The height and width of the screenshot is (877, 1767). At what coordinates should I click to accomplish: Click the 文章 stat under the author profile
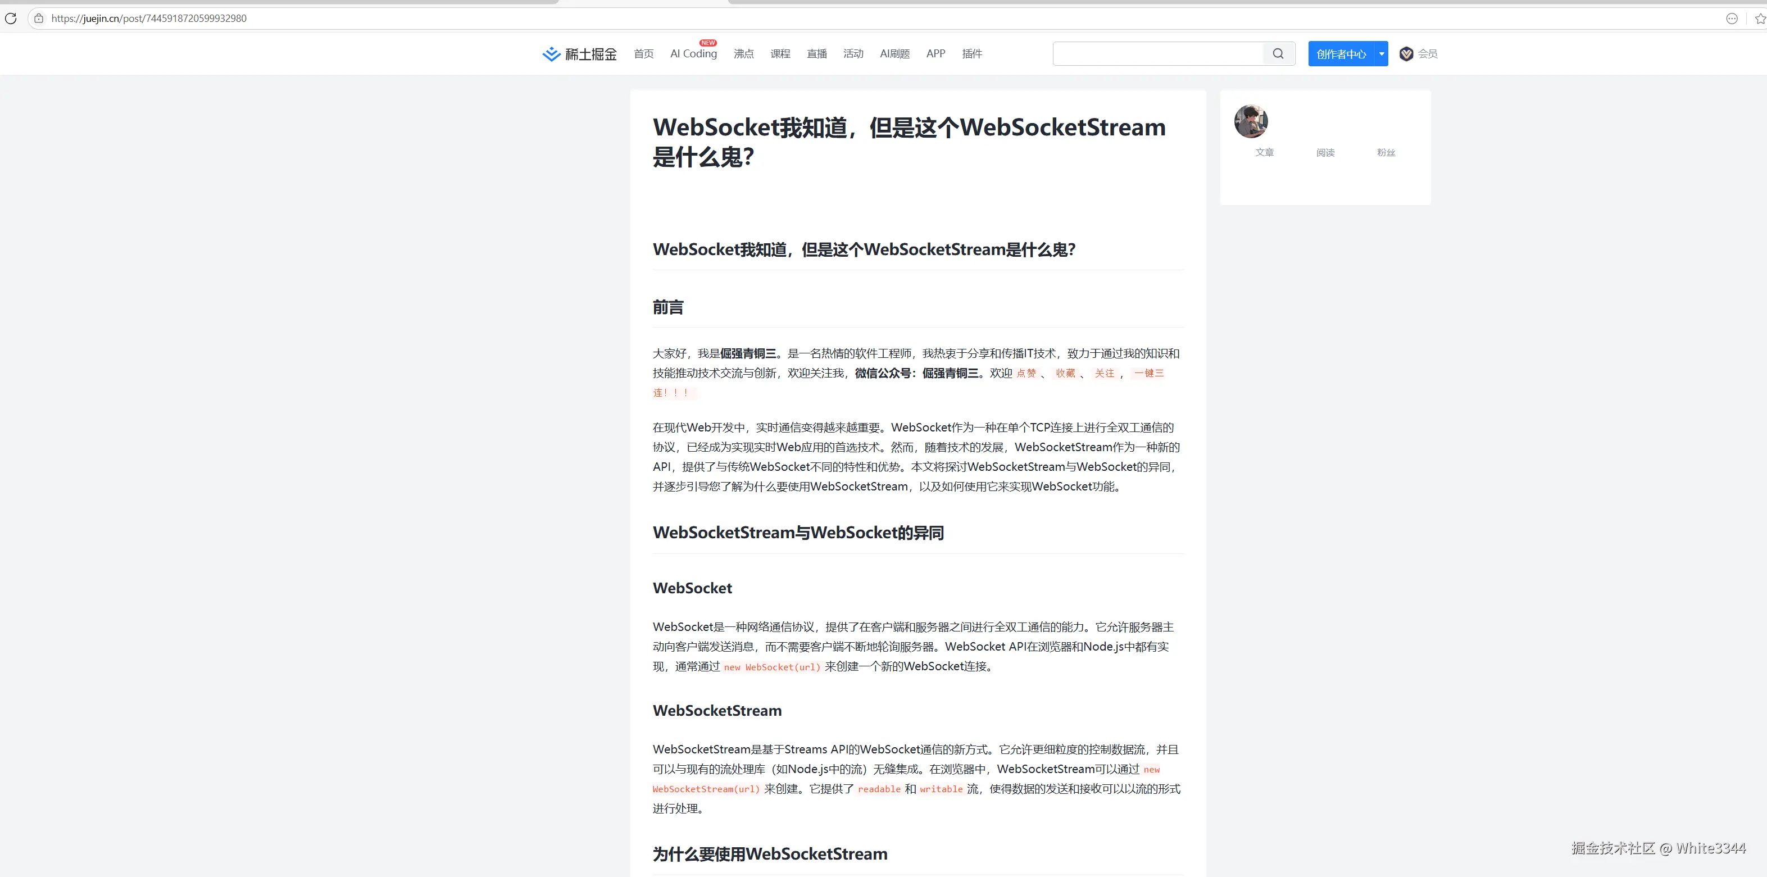pos(1265,152)
